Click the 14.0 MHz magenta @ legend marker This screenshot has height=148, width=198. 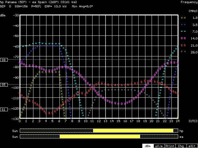[183, 38]
